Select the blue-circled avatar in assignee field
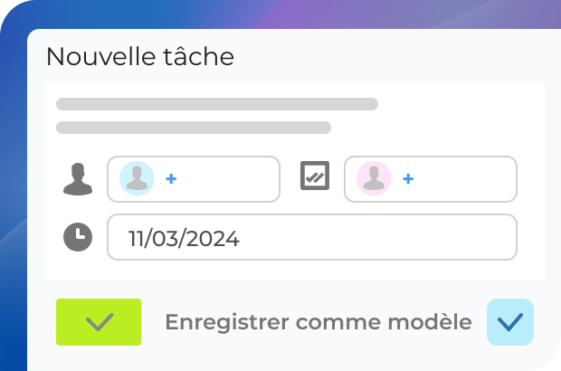 coord(137,179)
